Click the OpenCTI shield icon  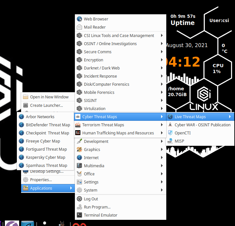point(170,133)
